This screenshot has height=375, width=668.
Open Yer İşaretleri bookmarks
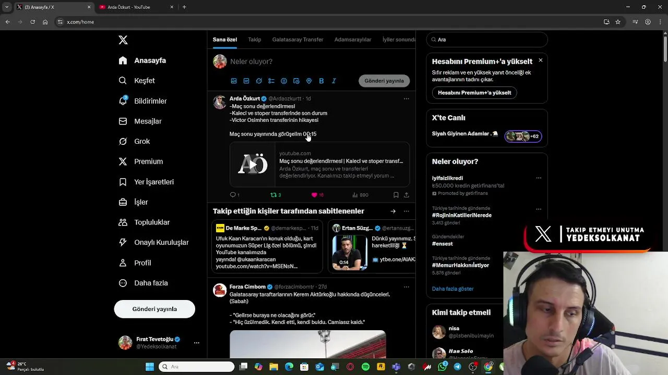click(x=146, y=182)
